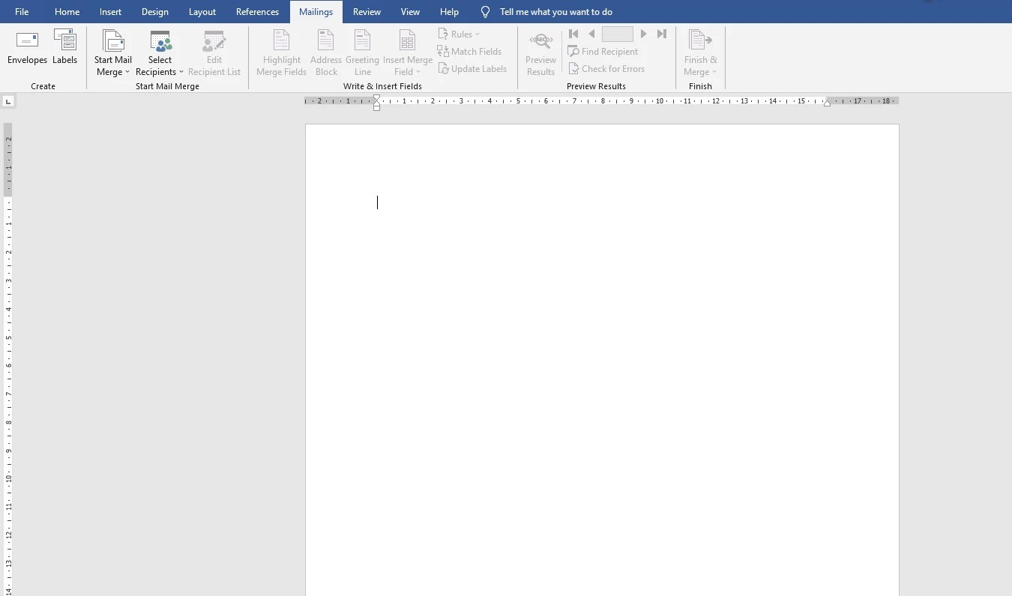Select Address Block merge field
The width and height of the screenshot is (1012, 596).
tap(325, 51)
